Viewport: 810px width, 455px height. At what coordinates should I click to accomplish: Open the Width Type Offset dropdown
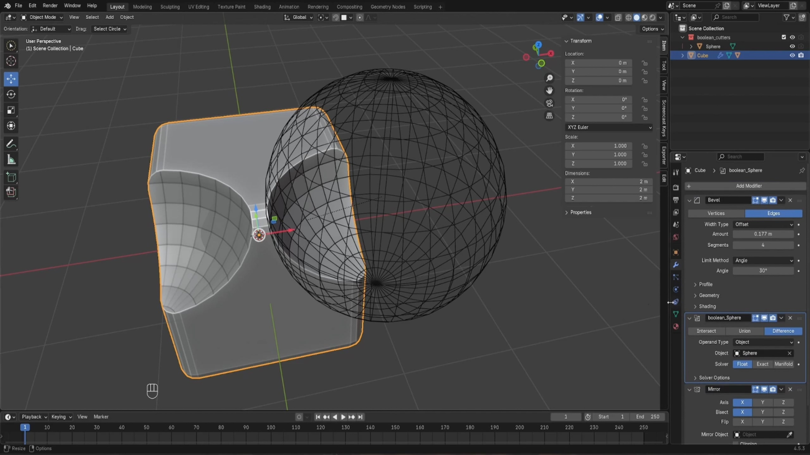tap(764, 224)
